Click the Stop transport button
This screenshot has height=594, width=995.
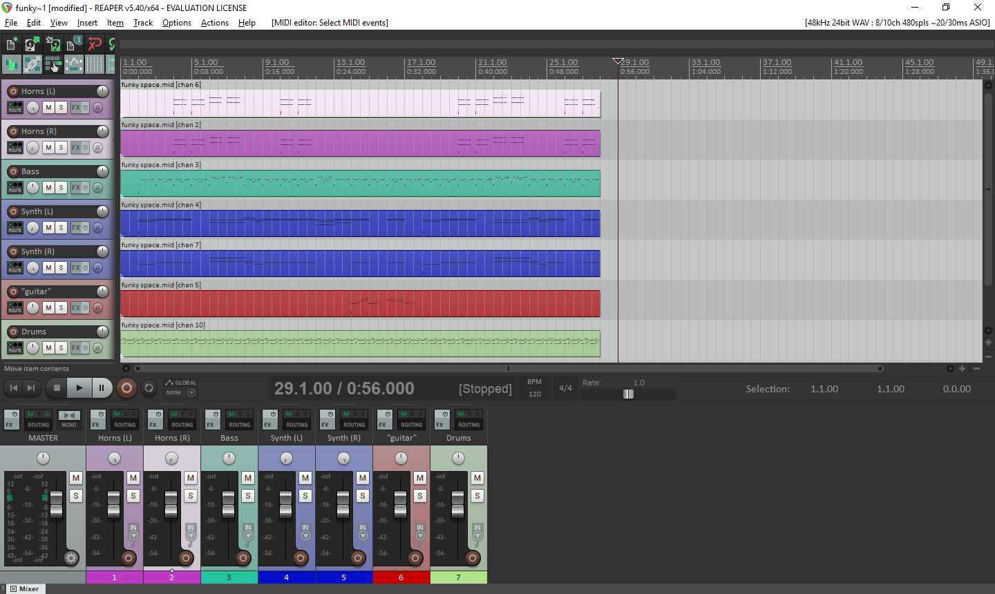pyautogui.click(x=57, y=388)
